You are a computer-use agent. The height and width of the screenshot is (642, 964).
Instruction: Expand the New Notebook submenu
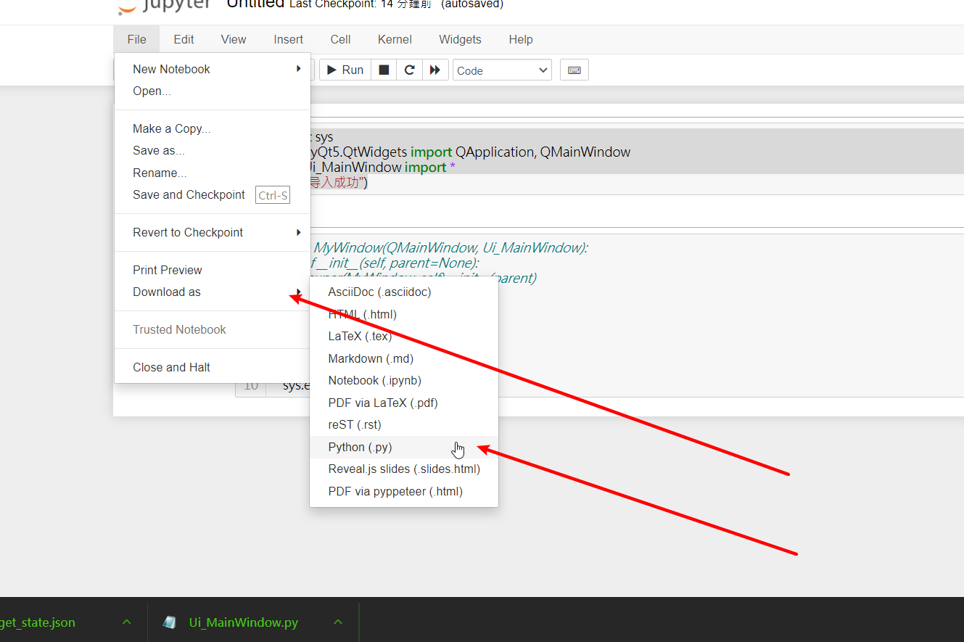click(212, 69)
